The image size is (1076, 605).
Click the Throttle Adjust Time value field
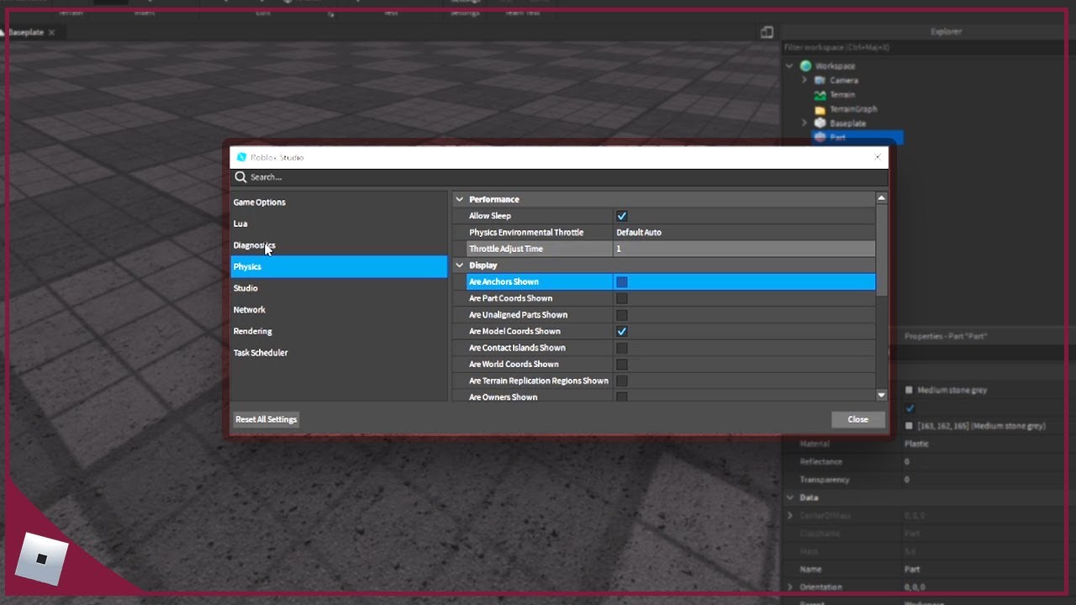[744, 249]
